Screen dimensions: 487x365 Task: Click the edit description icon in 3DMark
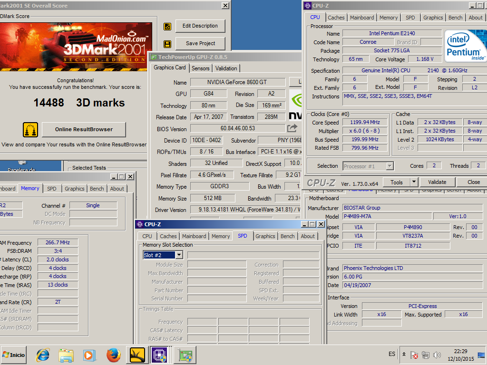click(x=167, y=27)
